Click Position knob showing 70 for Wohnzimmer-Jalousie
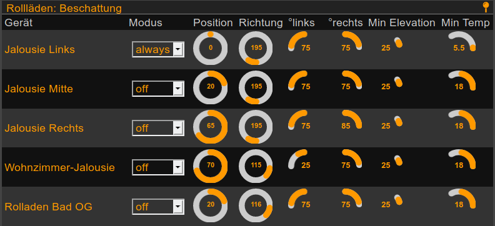 coord(210,166)
